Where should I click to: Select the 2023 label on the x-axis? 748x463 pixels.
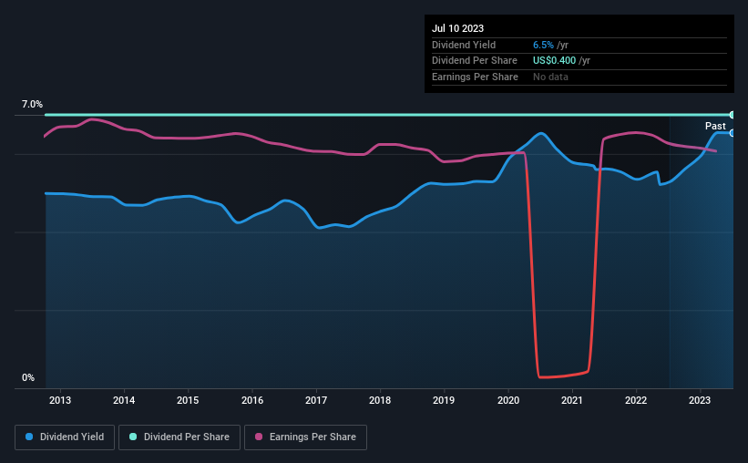coord(700,400)
